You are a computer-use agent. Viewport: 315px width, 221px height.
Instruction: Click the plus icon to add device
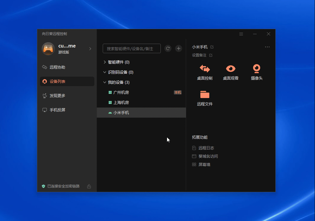[x=179, y=48]
